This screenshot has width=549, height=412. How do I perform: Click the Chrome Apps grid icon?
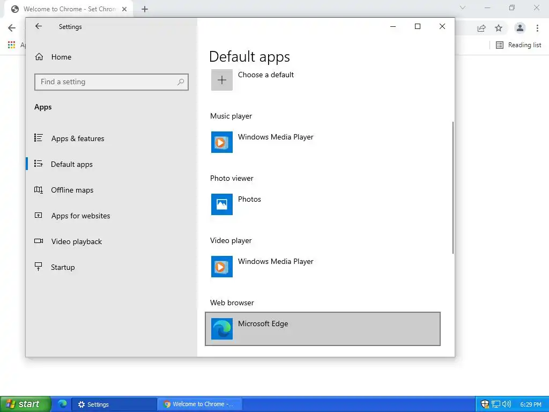tap(12, 45)
